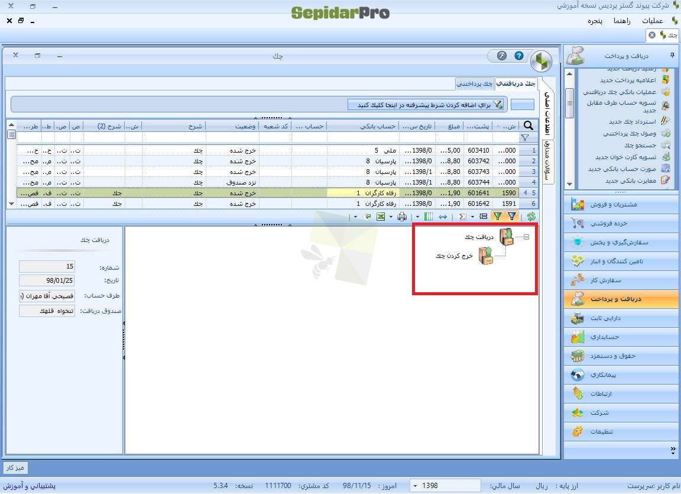Open the سفارش‌گیری و پخش module
The height and width of the screenshot is (494, 681).
621,243
